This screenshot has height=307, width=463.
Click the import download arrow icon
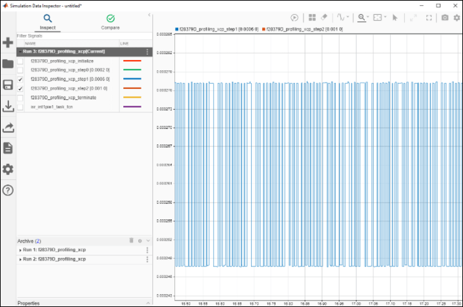point(8,106)
